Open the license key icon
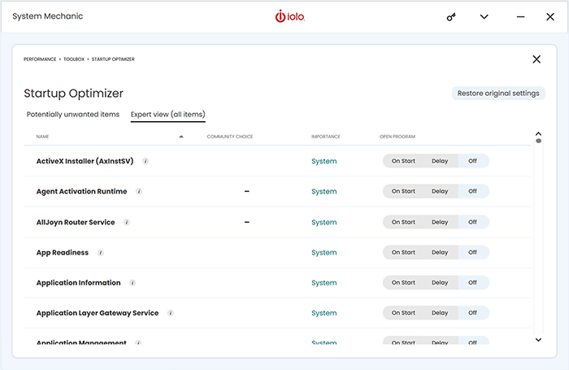 point(451,17)
